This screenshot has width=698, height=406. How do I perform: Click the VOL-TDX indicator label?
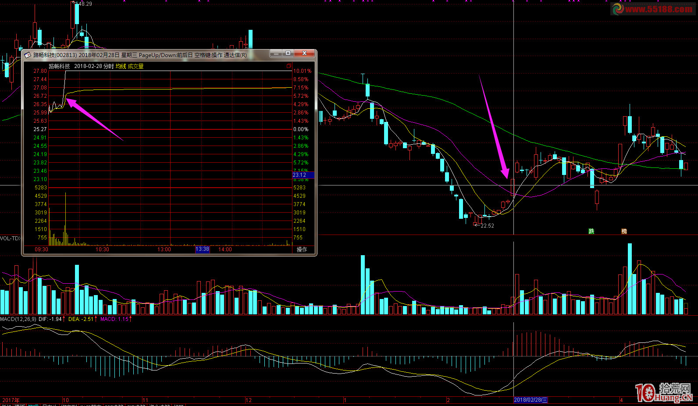[10, 239]
